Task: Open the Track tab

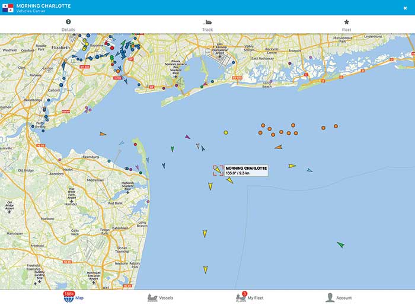Action: [207, 26]
